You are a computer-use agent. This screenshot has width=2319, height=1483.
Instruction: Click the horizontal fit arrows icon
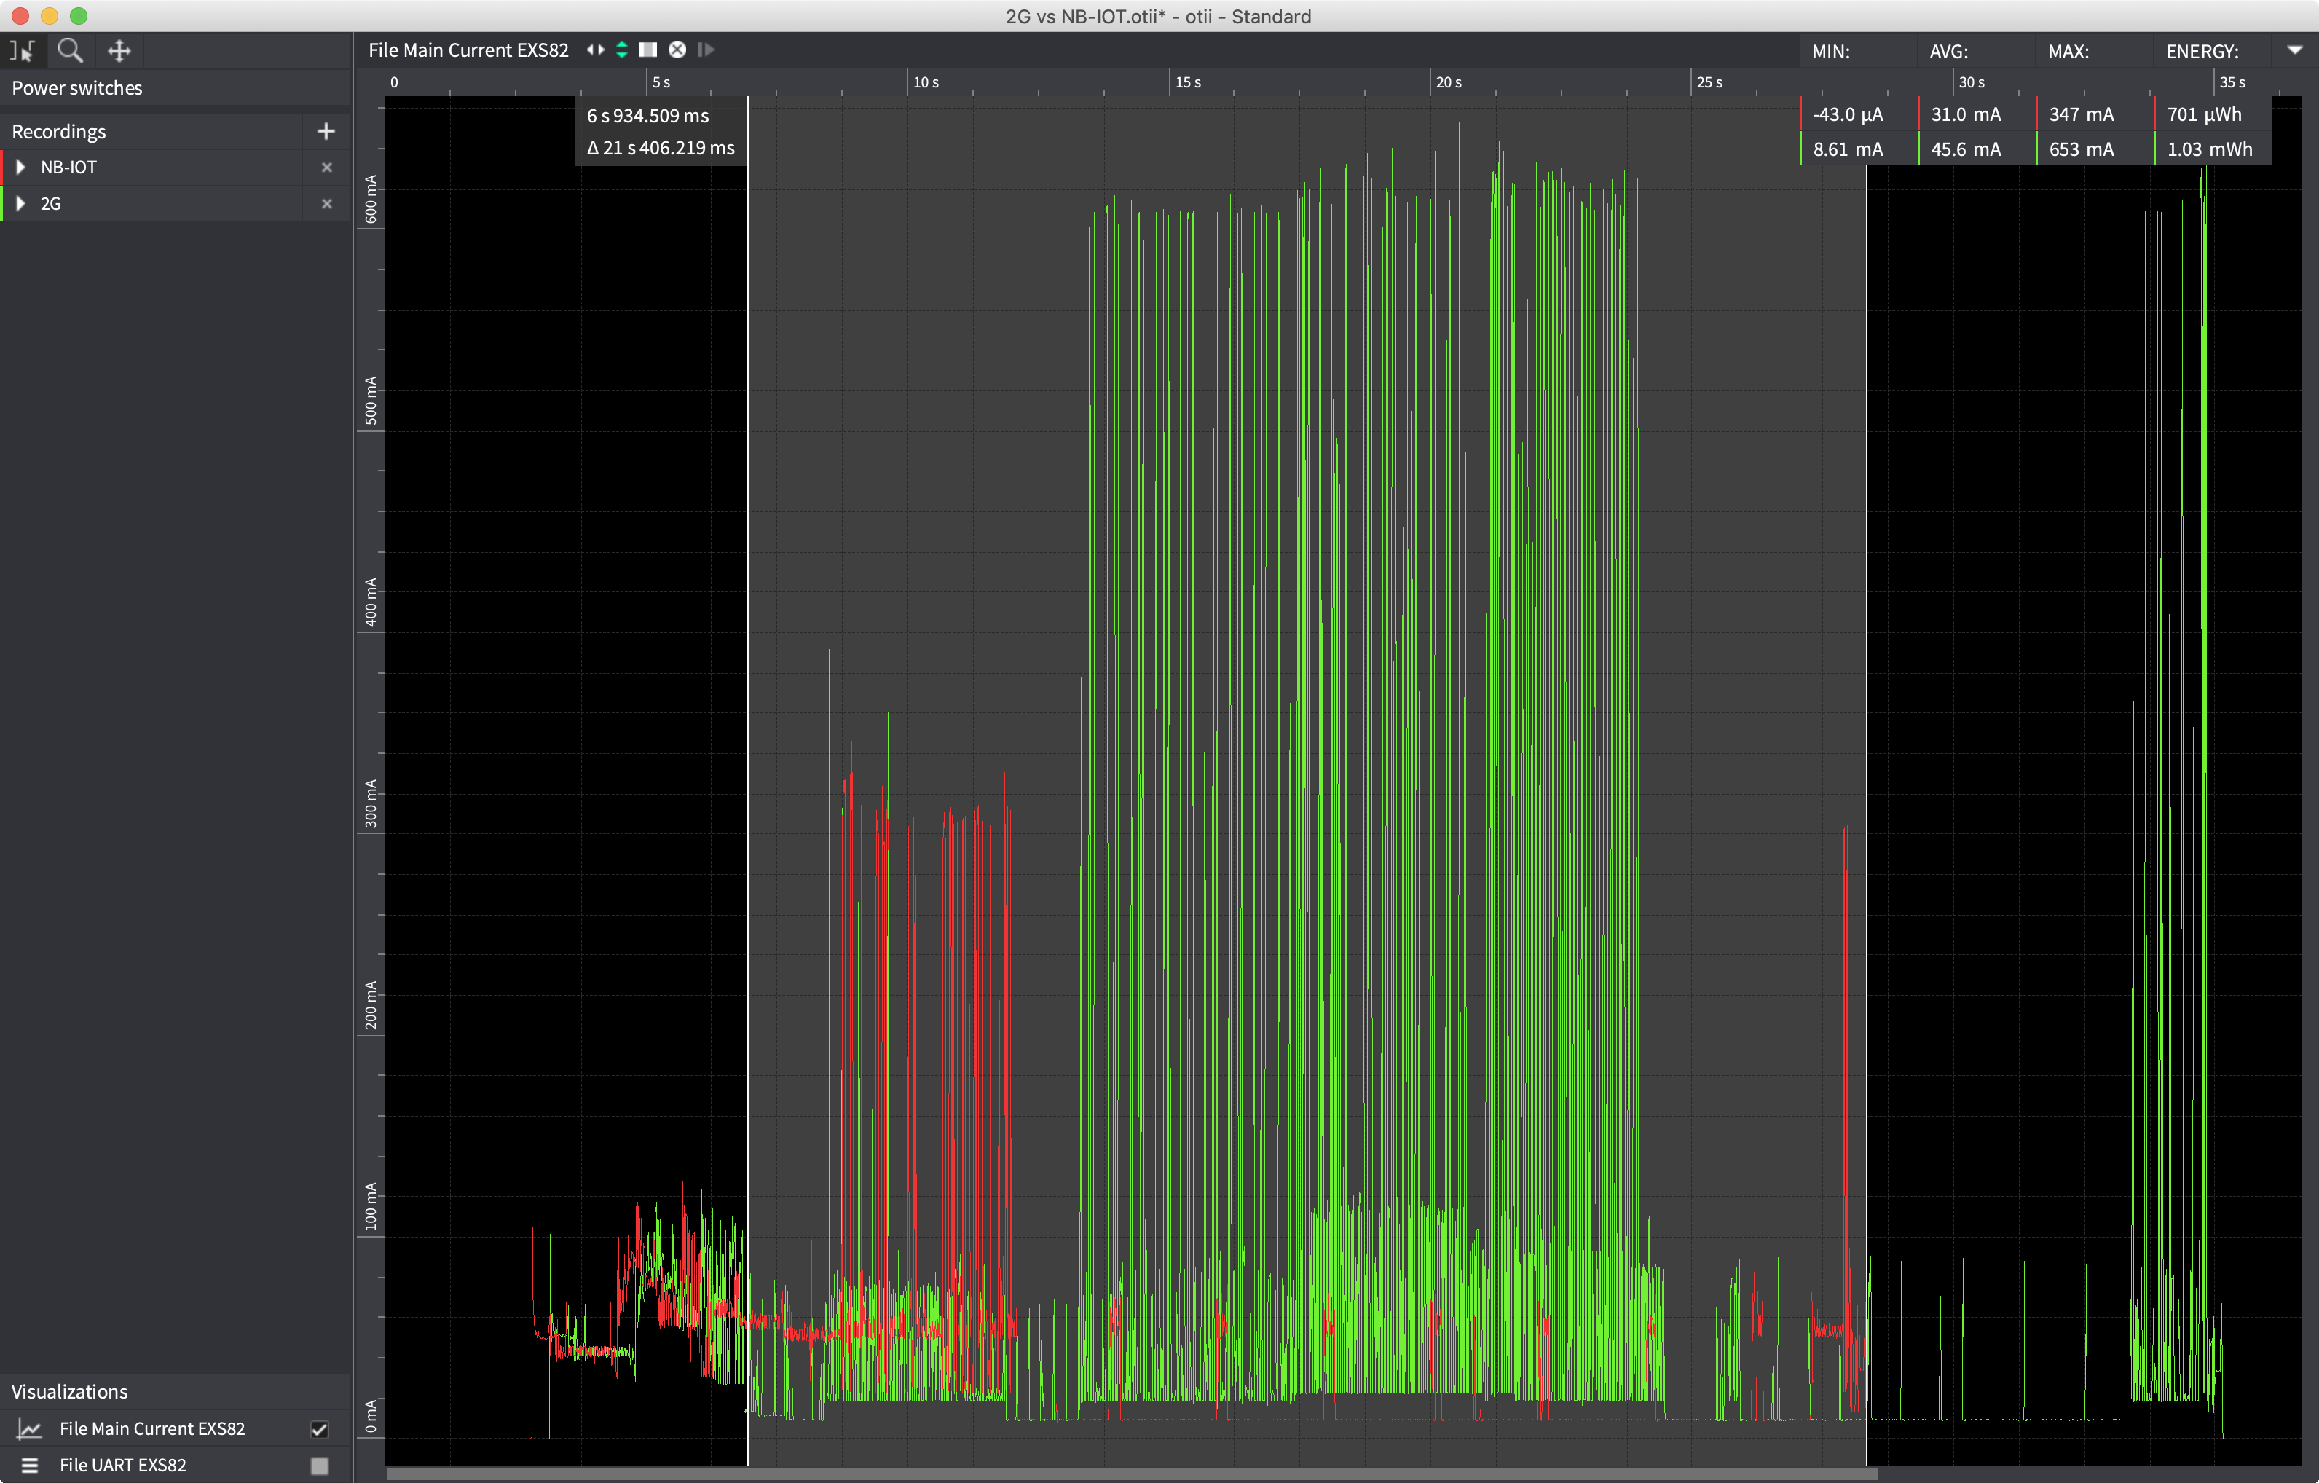pos(595,50)
